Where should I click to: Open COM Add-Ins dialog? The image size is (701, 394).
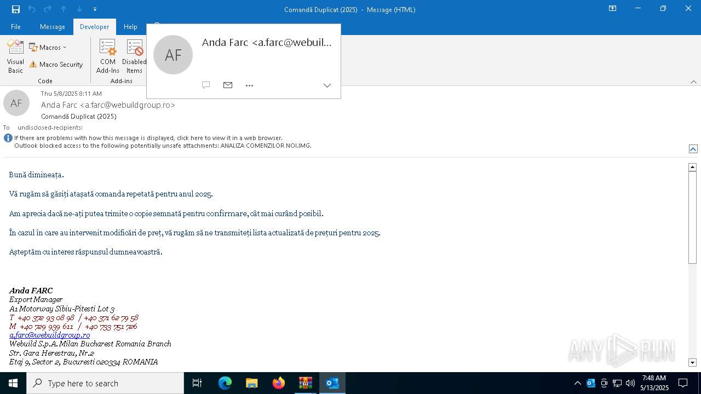click(108, 57)
